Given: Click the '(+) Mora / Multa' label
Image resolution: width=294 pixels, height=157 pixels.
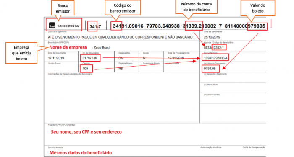Looking at the screenshot, I should (211, 85).
